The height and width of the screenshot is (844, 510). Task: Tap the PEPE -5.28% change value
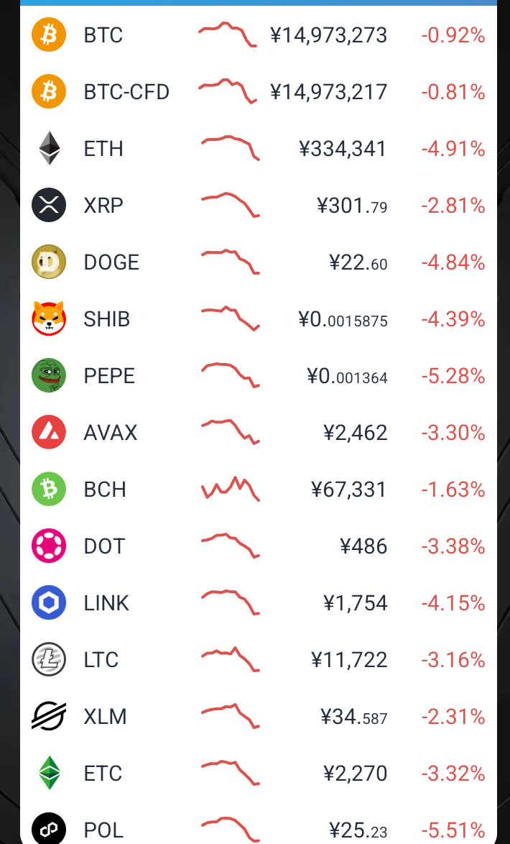pyautogui.click(x=453, y=376)
